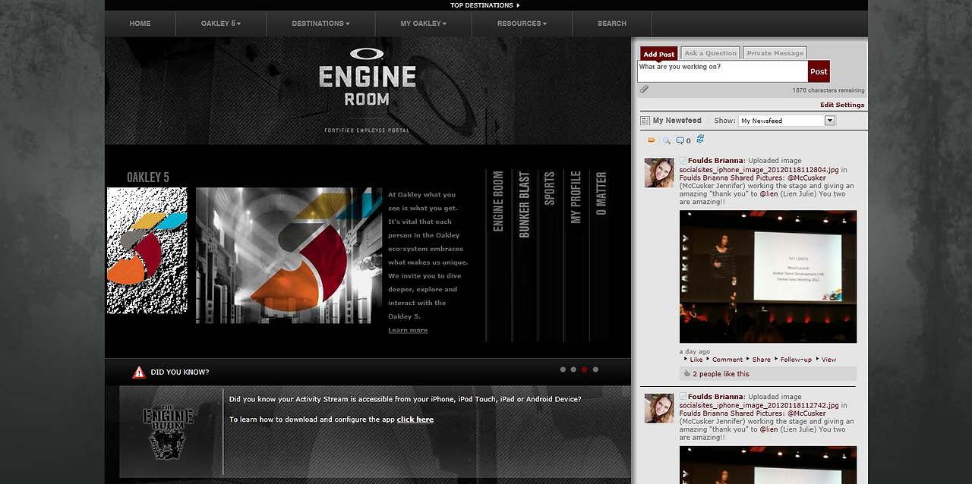Open the '2 people like this' link
This screenshot has height=484, width=972.
tap(721, 374)
